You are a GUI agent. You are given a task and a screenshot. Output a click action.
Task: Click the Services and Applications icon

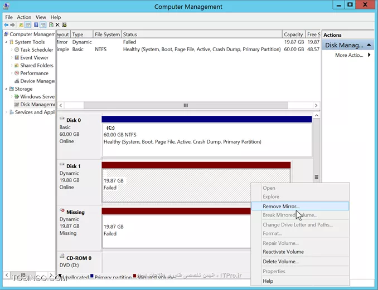coord(11,112)
